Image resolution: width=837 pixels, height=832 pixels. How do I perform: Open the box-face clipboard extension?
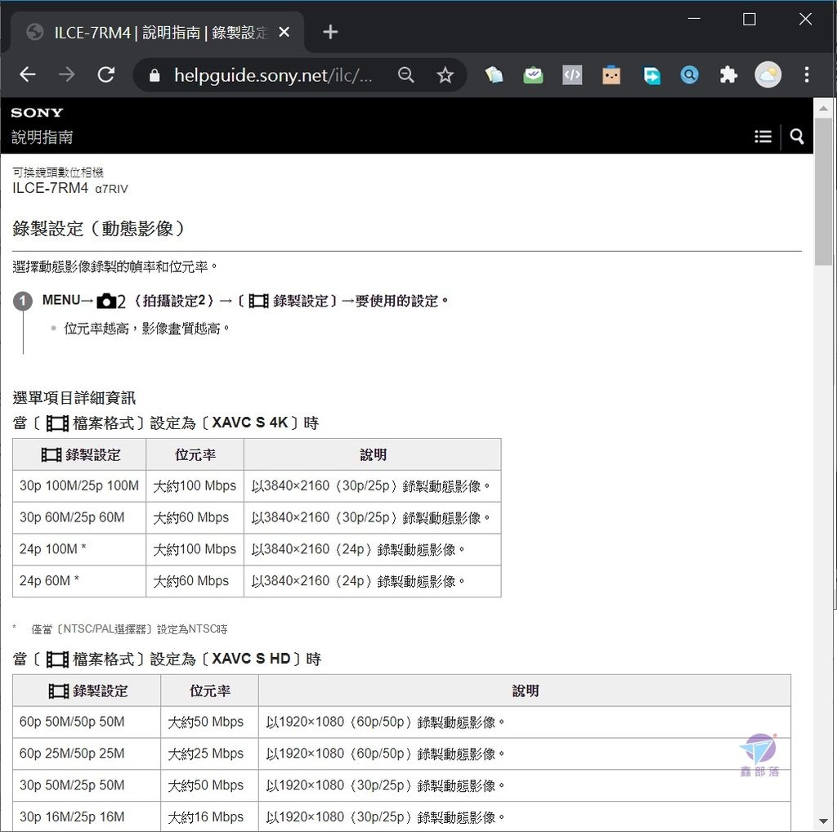(611, 75)
